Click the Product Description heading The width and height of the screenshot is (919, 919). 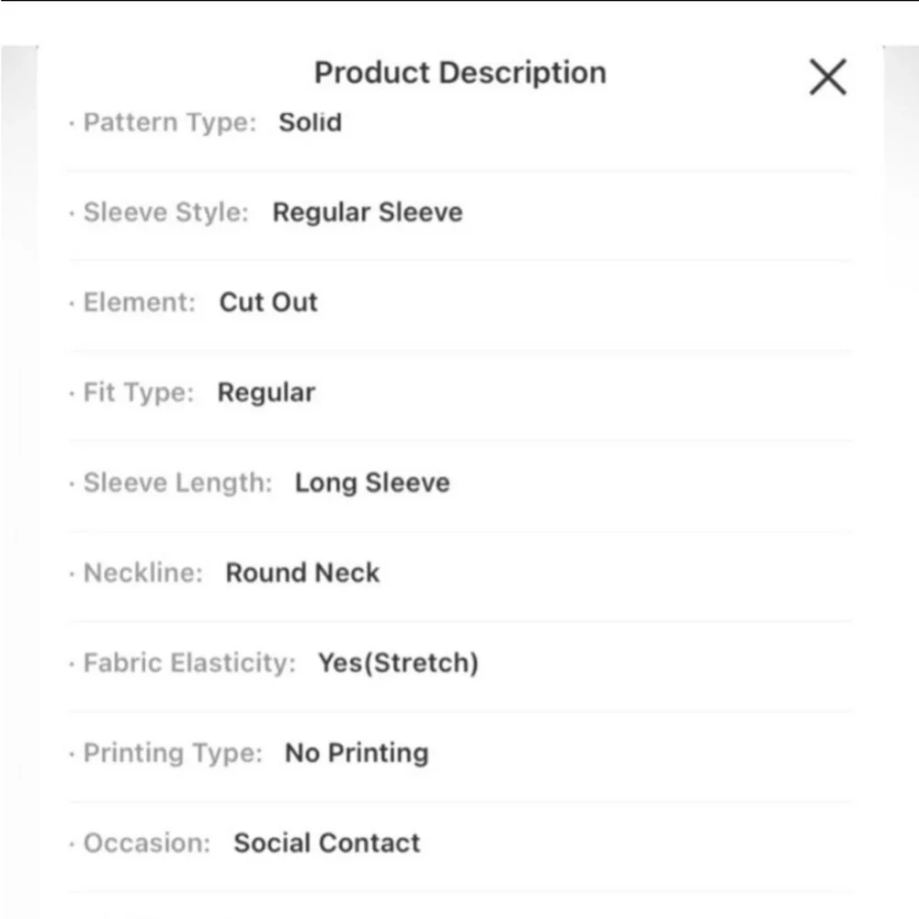pos(459,74)
